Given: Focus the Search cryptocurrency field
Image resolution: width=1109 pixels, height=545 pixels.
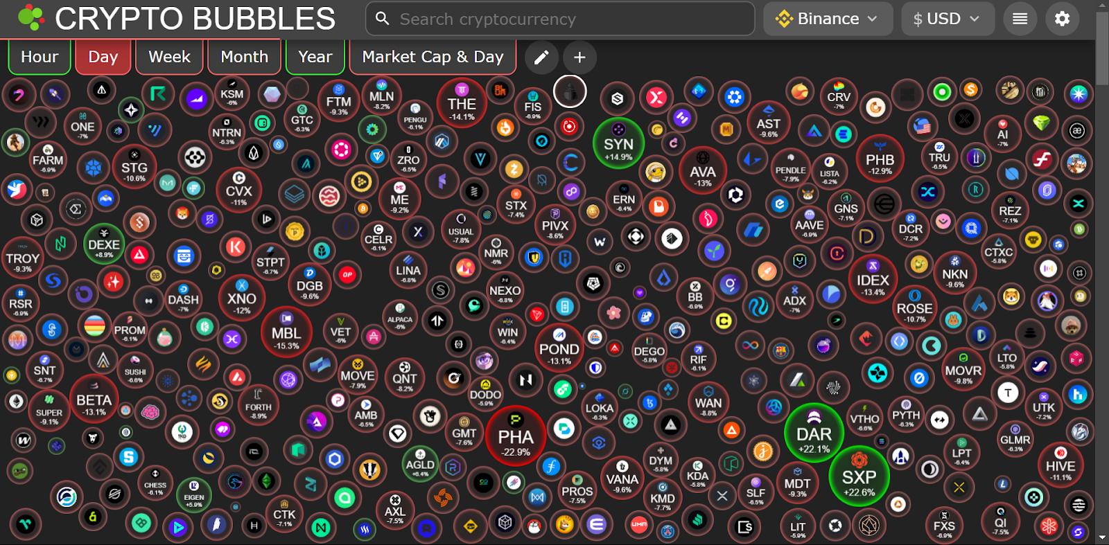Looking at the screenshot, I should (560, 19).
